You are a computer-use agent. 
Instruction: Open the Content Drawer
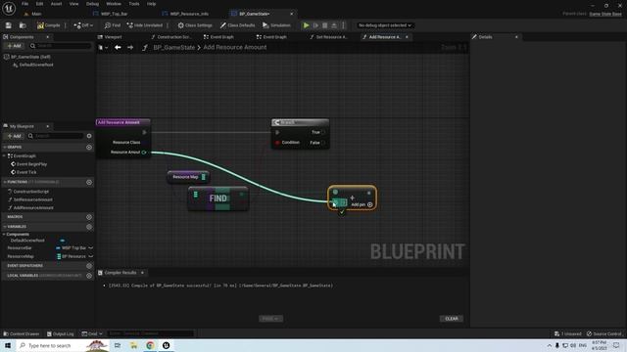(22, 333)
